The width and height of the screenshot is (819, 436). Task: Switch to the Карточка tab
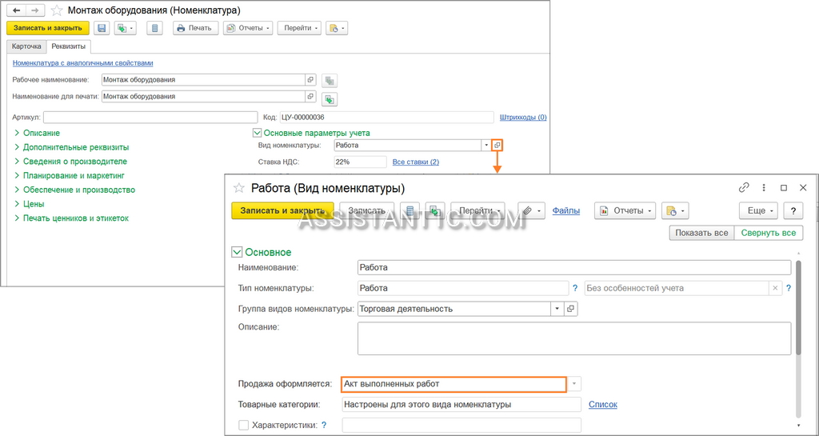coord(26,46)
